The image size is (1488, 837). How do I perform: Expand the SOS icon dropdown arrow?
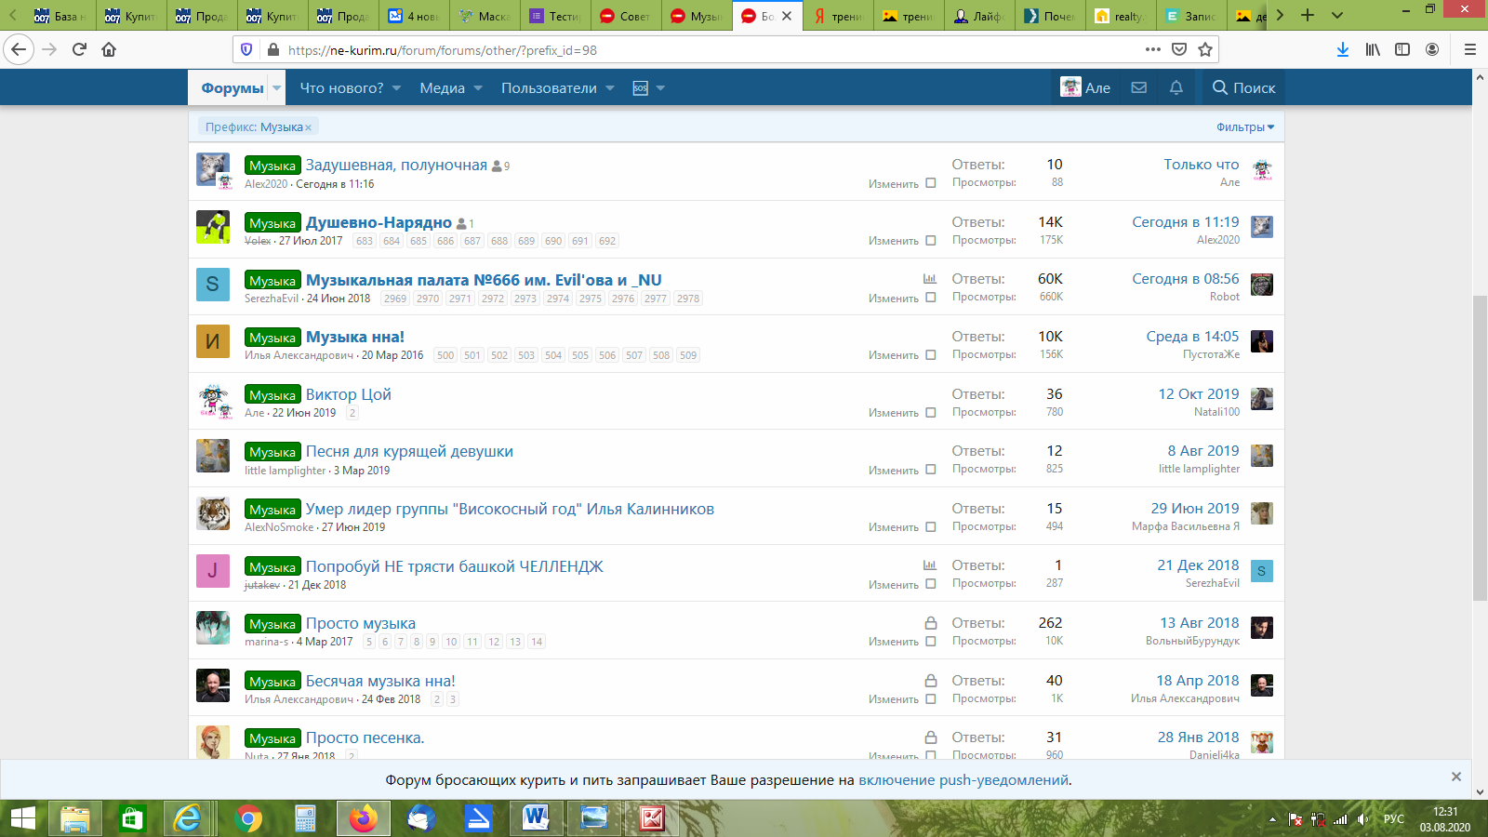coord(661,88)
